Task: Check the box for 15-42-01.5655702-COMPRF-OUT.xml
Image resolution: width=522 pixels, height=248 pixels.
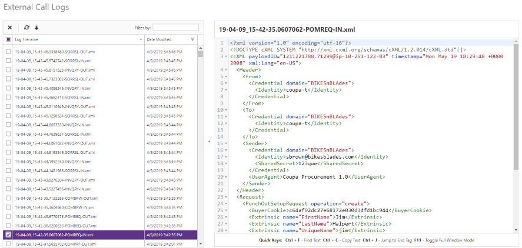Action: [x=8, y=244]
